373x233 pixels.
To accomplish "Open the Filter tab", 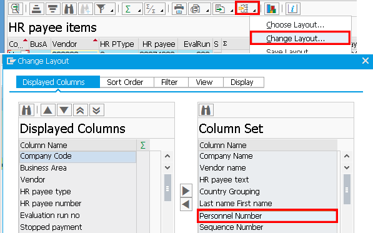I will (x=171, y=82).
